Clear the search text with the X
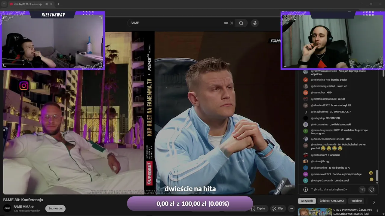This screenshot has width=385, height=216. [232, 23]
